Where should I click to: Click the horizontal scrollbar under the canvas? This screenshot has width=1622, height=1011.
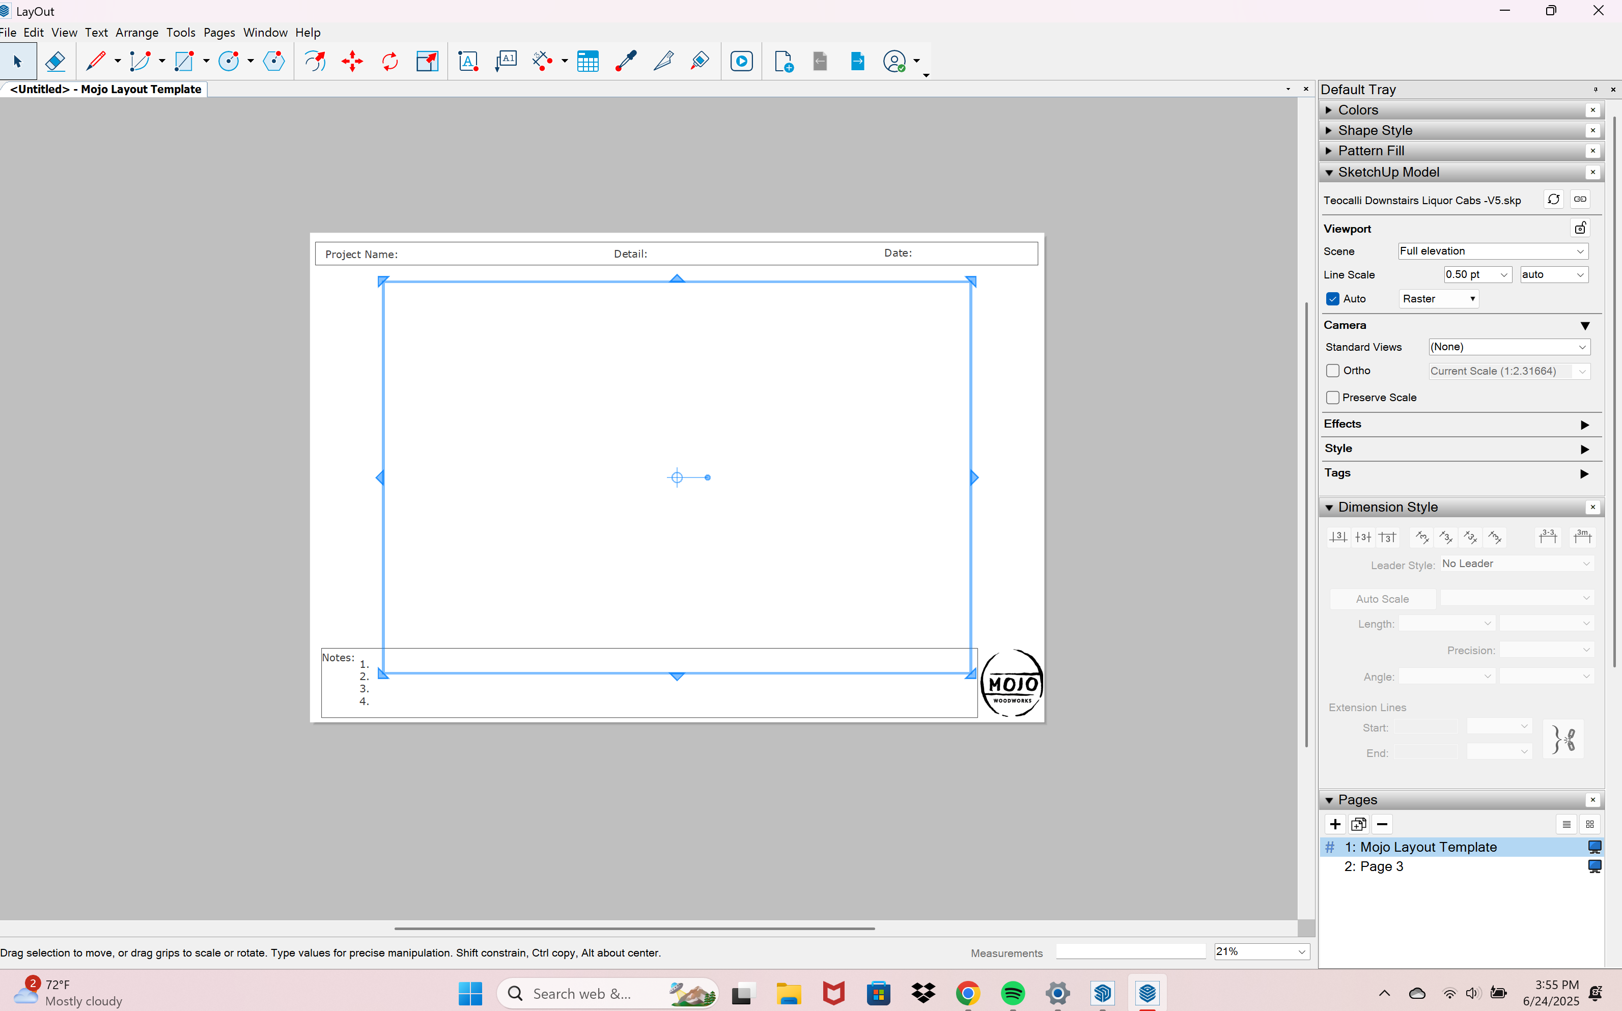pyautogui.click(x=634, y=928)
